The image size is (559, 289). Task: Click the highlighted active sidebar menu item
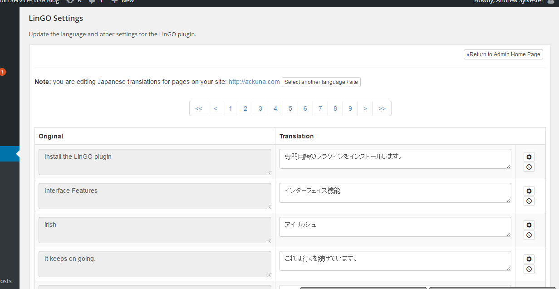coord(10,154)
